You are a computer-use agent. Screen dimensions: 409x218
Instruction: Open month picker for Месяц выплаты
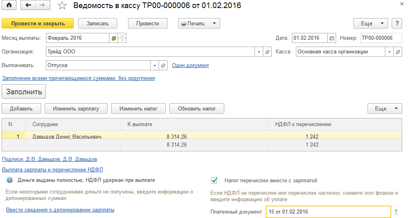pos(114,39)
